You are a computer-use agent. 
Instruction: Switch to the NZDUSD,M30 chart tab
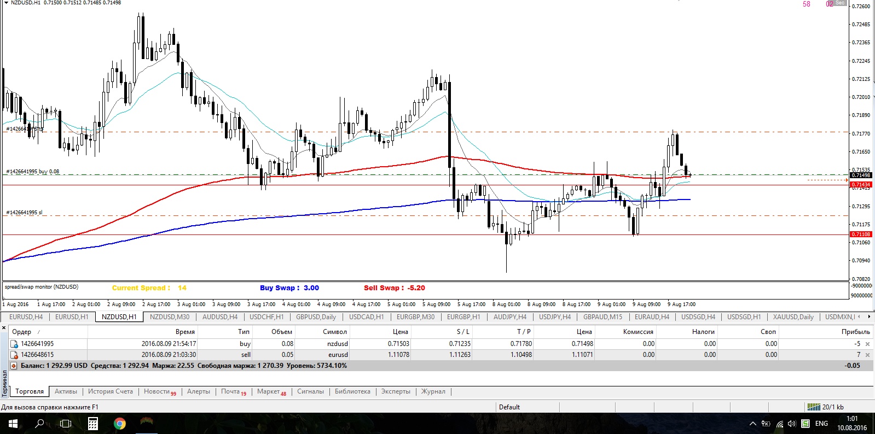[170, 317]
